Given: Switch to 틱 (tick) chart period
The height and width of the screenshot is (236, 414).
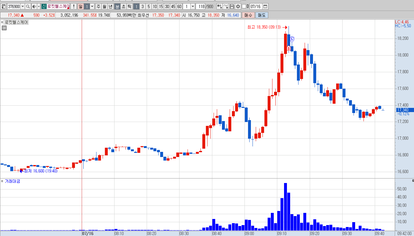Looking at the screenshot, I should (129, 6).
